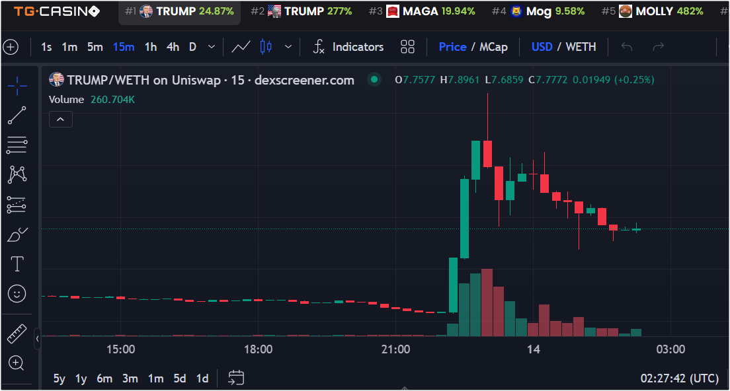This screenshot has width=730, height=391.
Task: Toggle MCap in Price / MCap
Action: tap(493, 47)
